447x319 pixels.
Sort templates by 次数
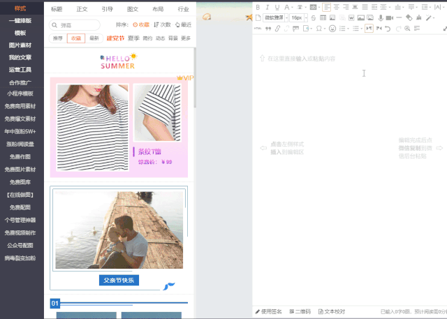[x=162, y=24]
